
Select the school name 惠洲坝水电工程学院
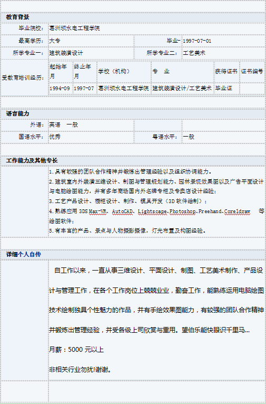74,28
